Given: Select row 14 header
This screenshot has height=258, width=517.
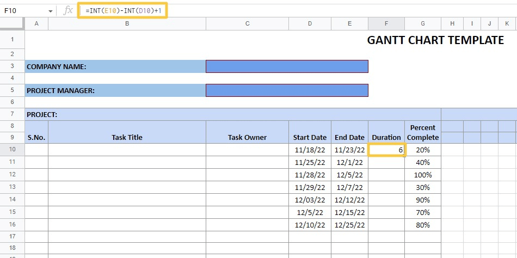Looking at the screenshot, I should coord(12,199).
